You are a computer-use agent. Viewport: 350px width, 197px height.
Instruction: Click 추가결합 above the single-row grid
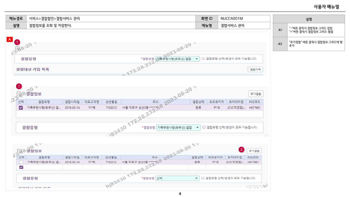(x=255, y=94)
